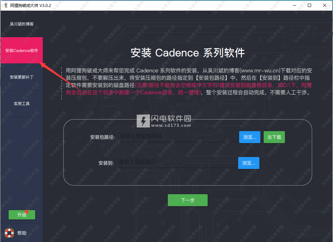Click the lifebuoy help icon
The image size is (333, 242).
9,233
